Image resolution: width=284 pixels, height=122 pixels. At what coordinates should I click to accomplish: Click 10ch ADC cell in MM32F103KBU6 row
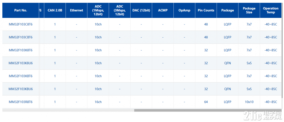[x=98, y=89]
